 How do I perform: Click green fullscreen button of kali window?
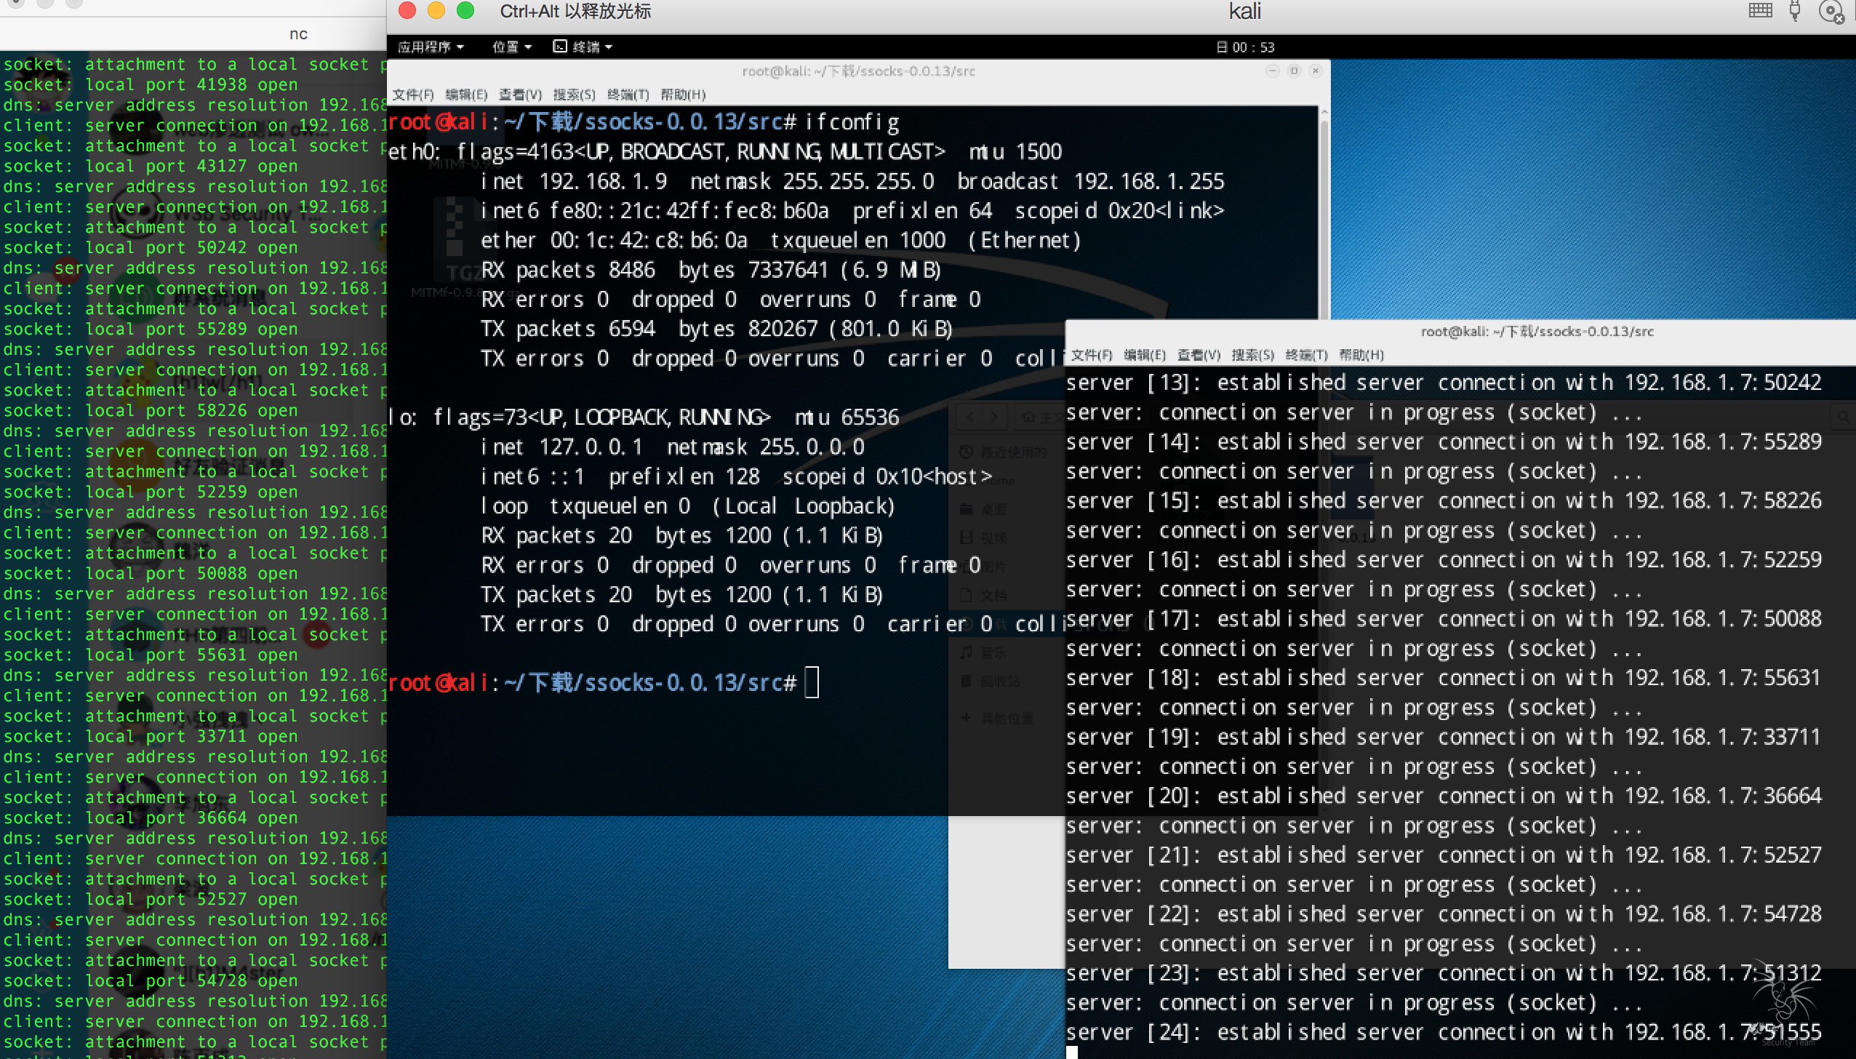[x=465, y=11]
